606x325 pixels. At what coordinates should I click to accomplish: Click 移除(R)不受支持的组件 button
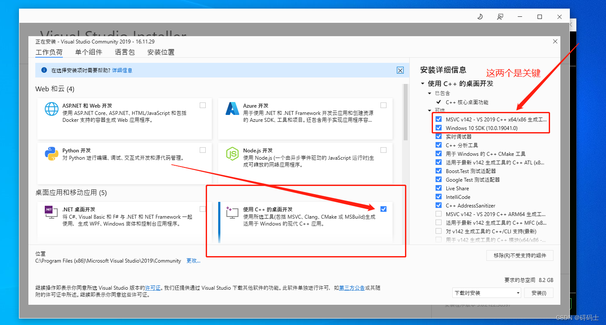520,255
